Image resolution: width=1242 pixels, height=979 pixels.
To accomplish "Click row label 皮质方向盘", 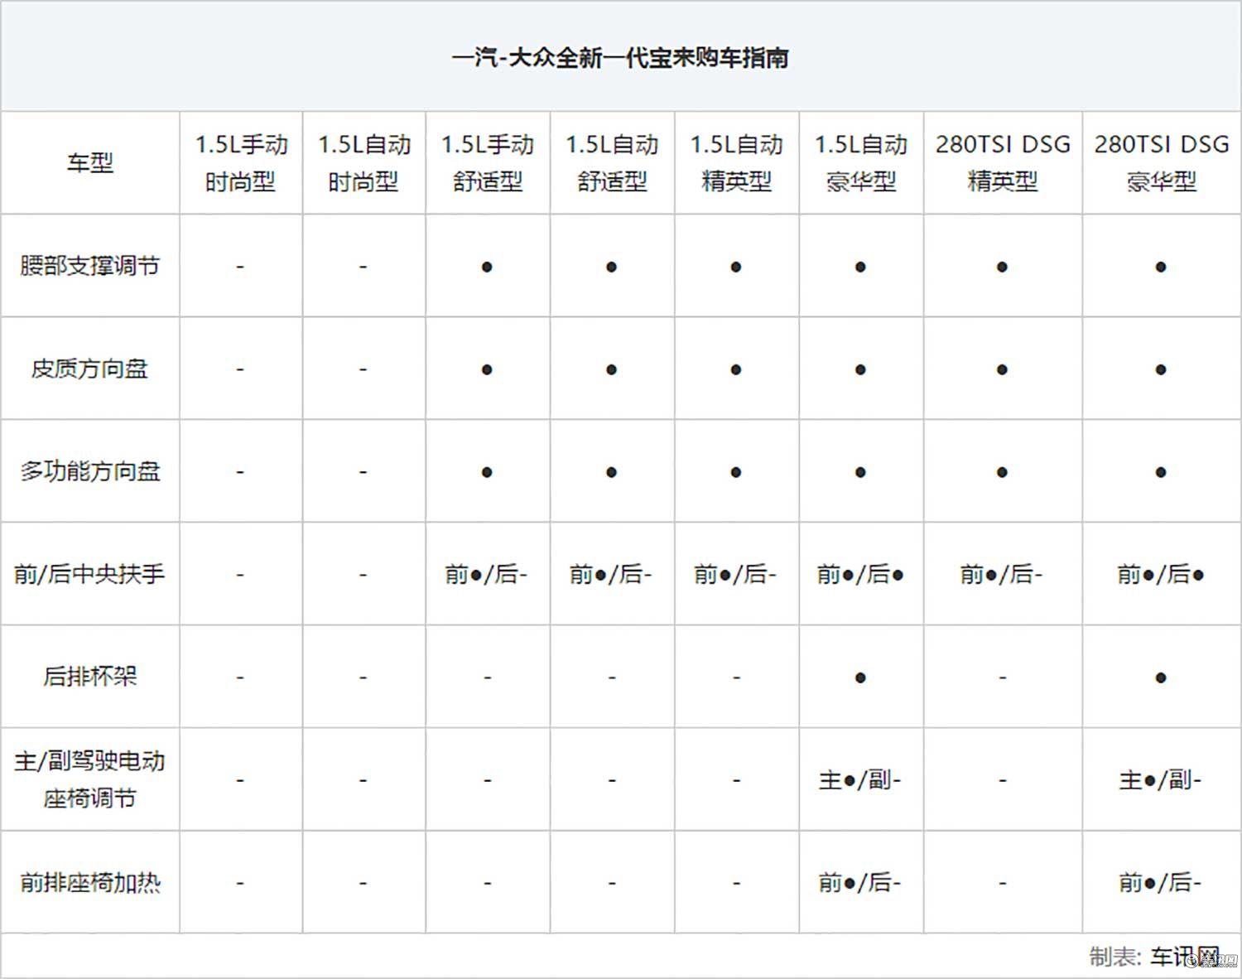I will 89,369.
